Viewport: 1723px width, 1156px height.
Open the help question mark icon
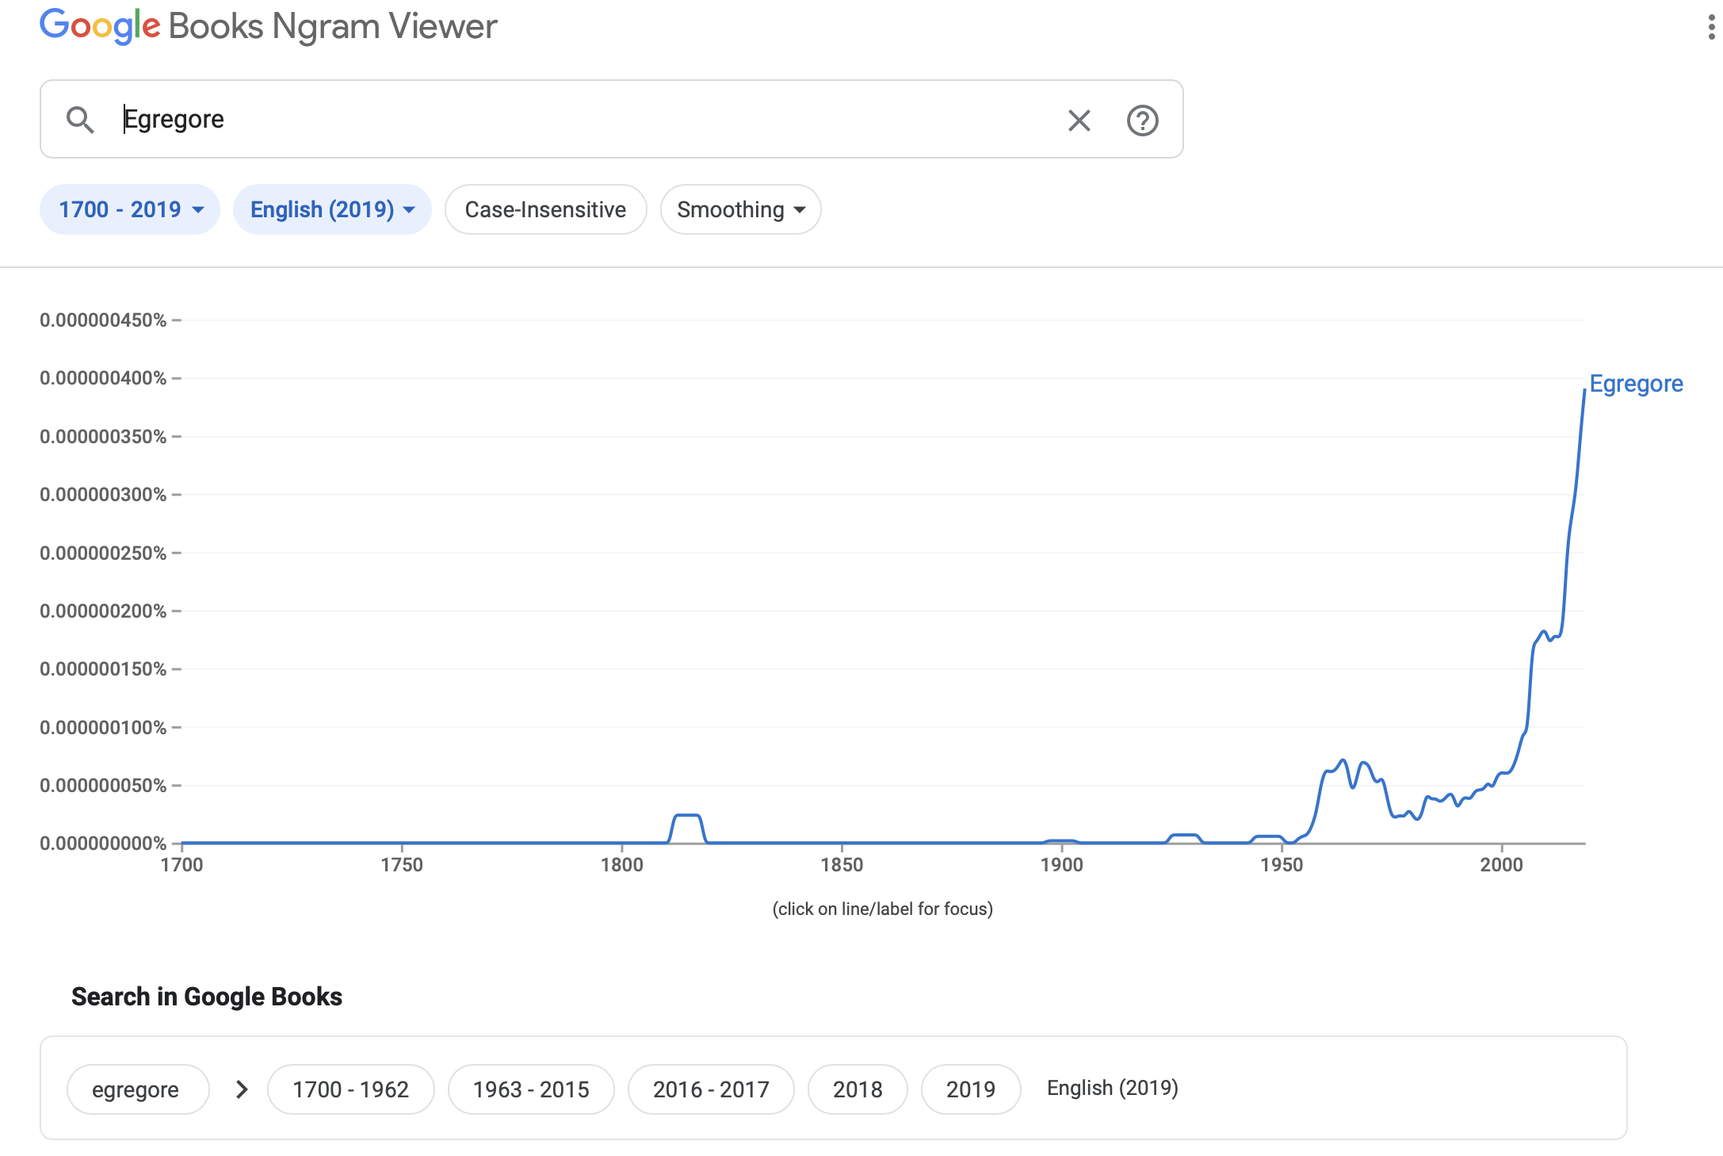(x=1142, y=121)
